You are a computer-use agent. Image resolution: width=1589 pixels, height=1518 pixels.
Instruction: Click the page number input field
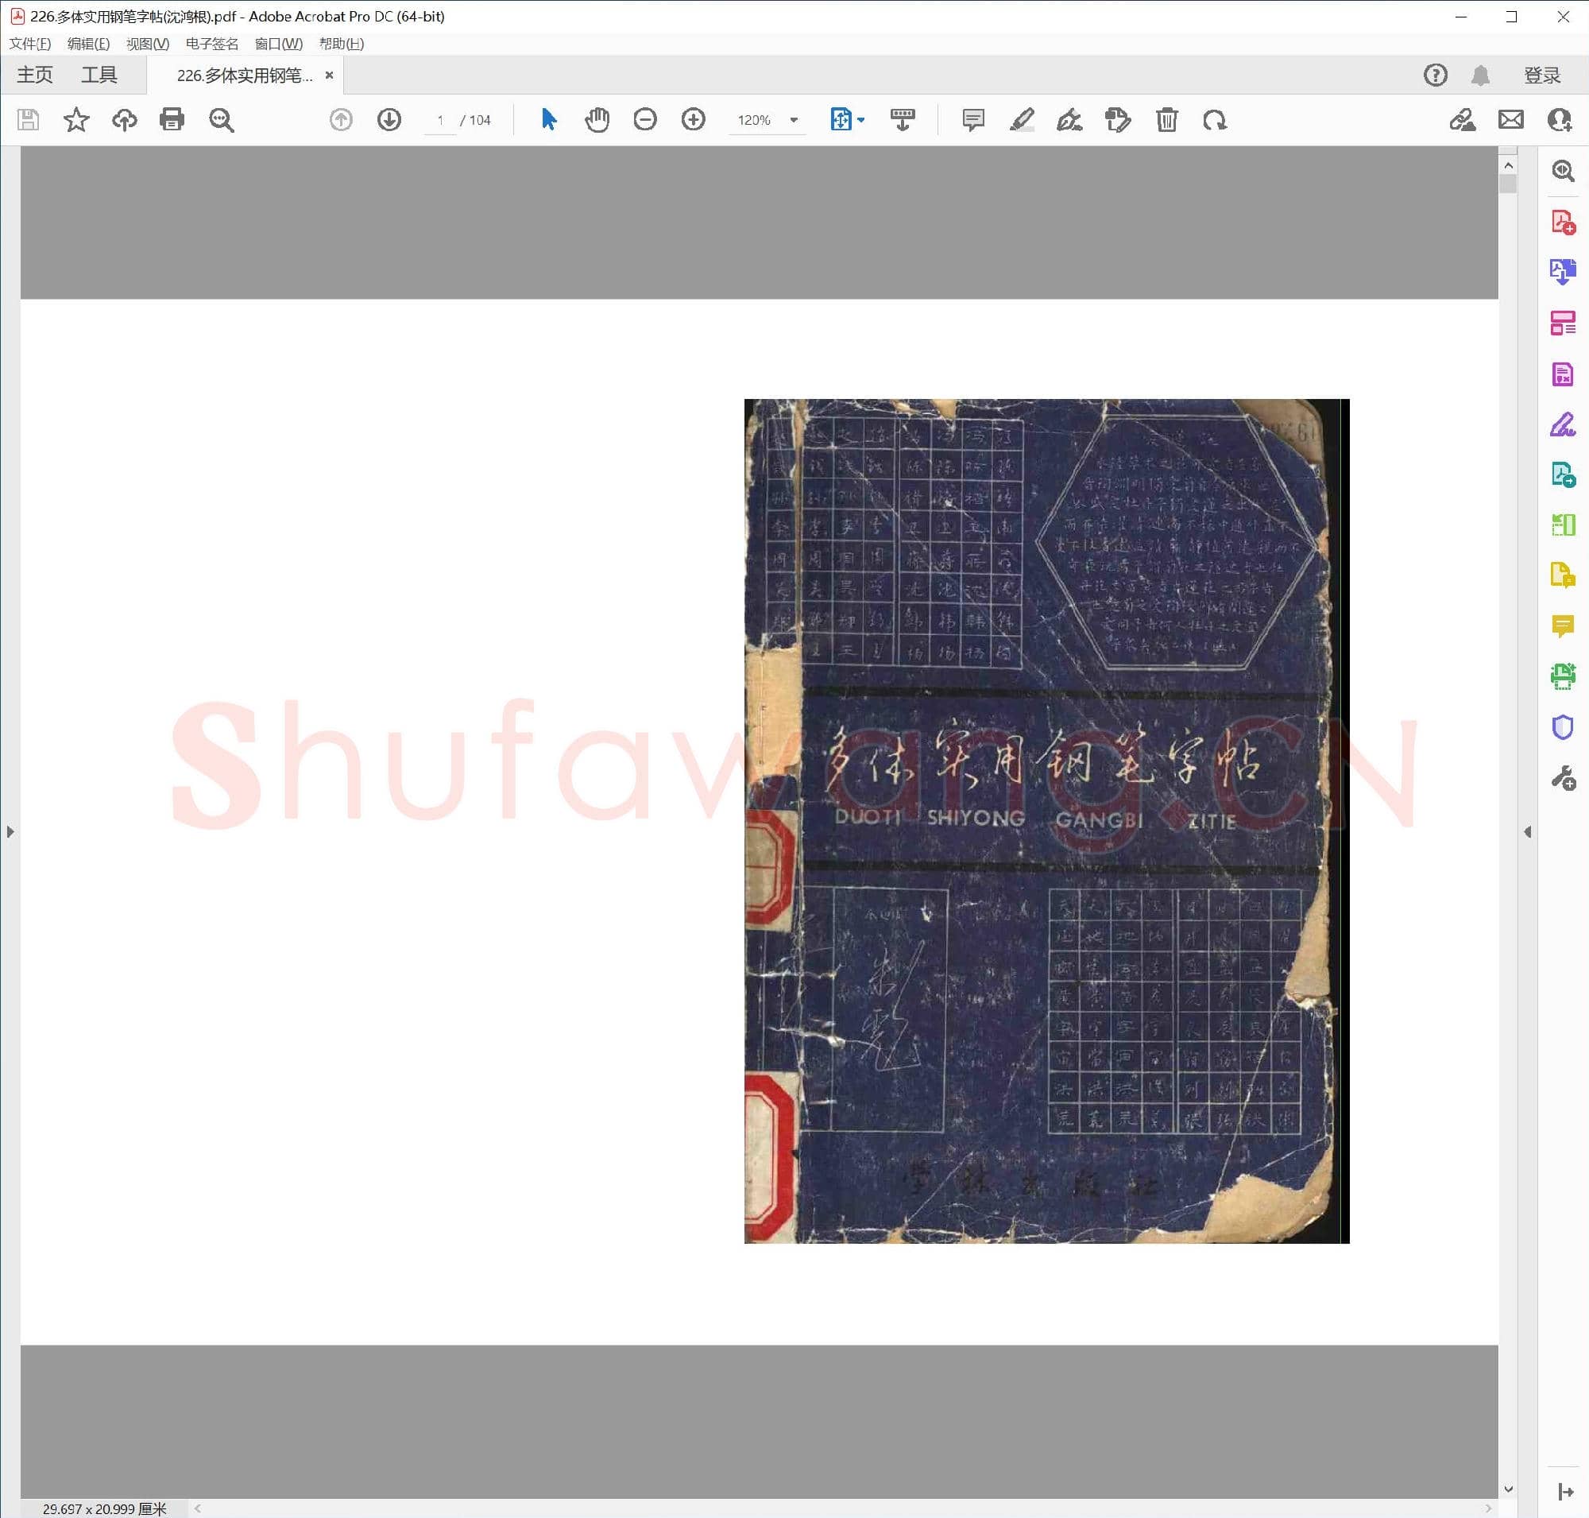[440, 120]
